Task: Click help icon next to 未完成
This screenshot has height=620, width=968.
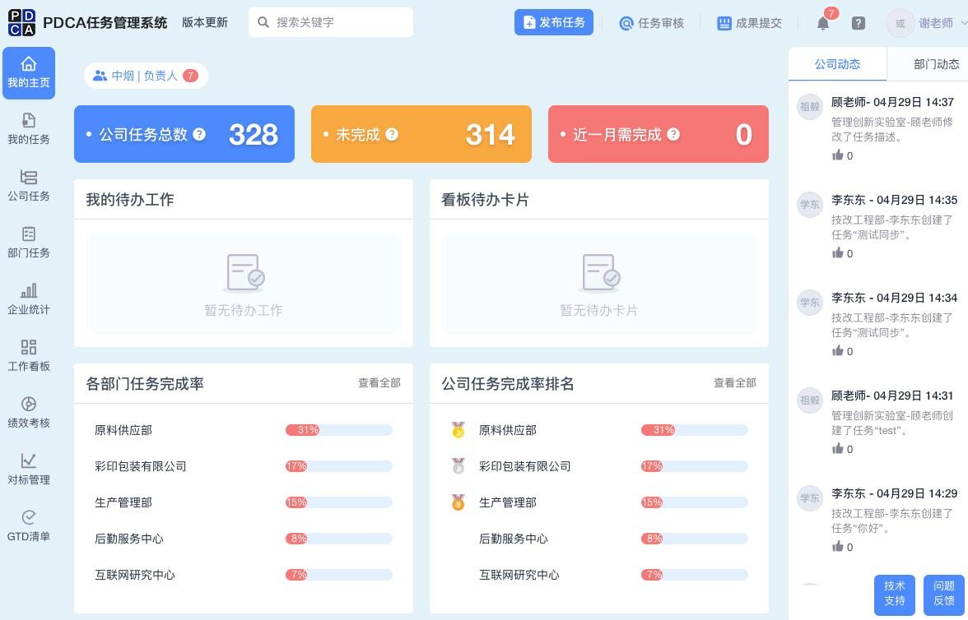Action: click(392, 134)
